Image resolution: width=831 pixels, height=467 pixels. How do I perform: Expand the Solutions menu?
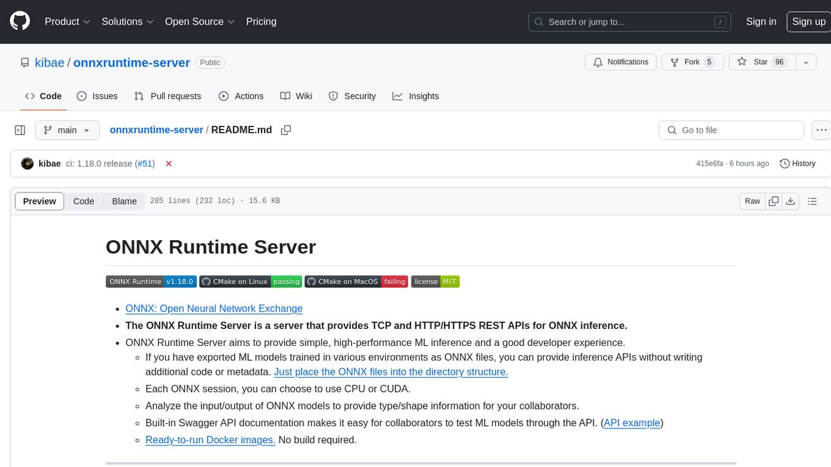pos(128,21)
